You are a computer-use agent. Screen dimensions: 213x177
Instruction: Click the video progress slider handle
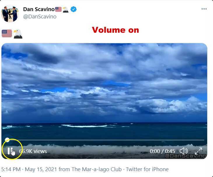7,140
